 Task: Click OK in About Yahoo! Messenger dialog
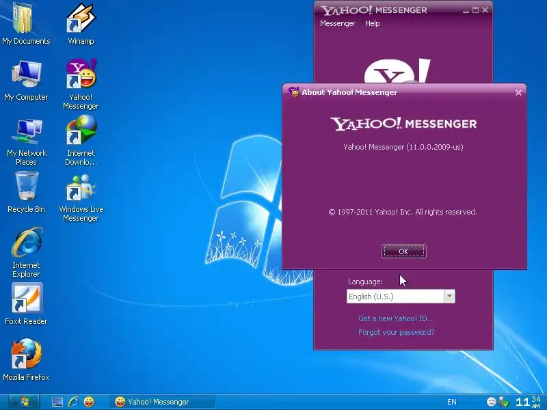tap(403, 251)
